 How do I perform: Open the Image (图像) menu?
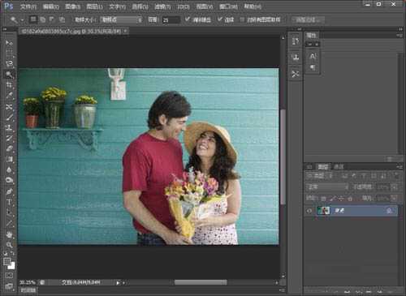pos(72,6)
